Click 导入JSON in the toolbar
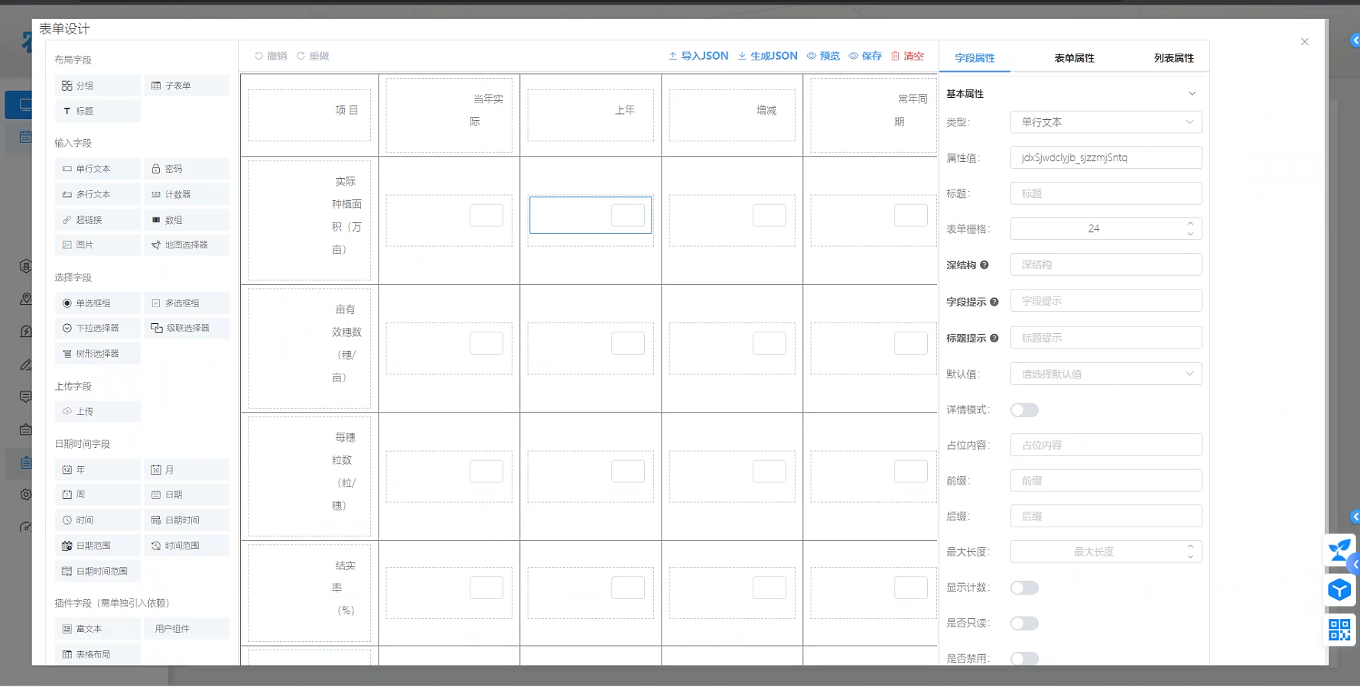The width and height of the screenshot is (1360, 687). (x=698, y=56)
